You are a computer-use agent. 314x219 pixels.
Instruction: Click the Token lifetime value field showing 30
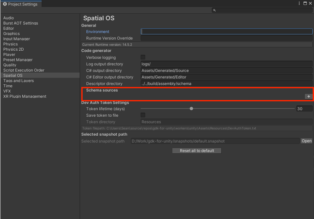[x=304, y=109]
